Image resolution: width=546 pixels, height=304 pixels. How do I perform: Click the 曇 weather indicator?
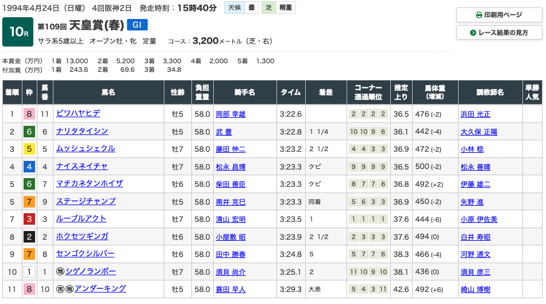(251, 8)
